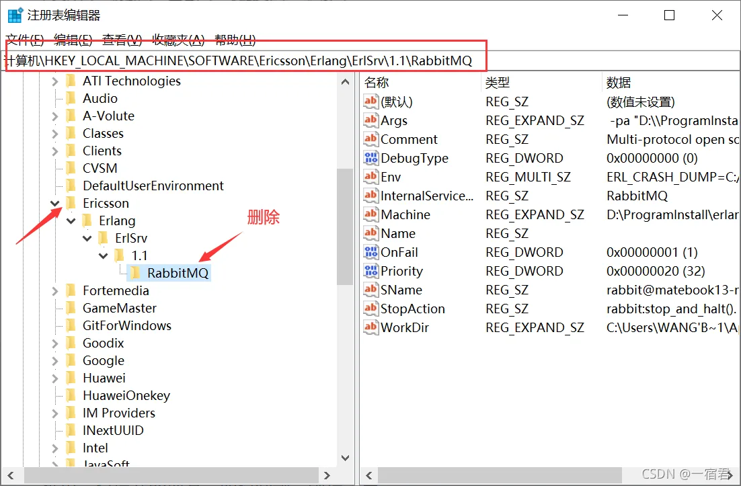Collapse the ErlSrv tree node
The image size is (741, 486).
(87, 238)
